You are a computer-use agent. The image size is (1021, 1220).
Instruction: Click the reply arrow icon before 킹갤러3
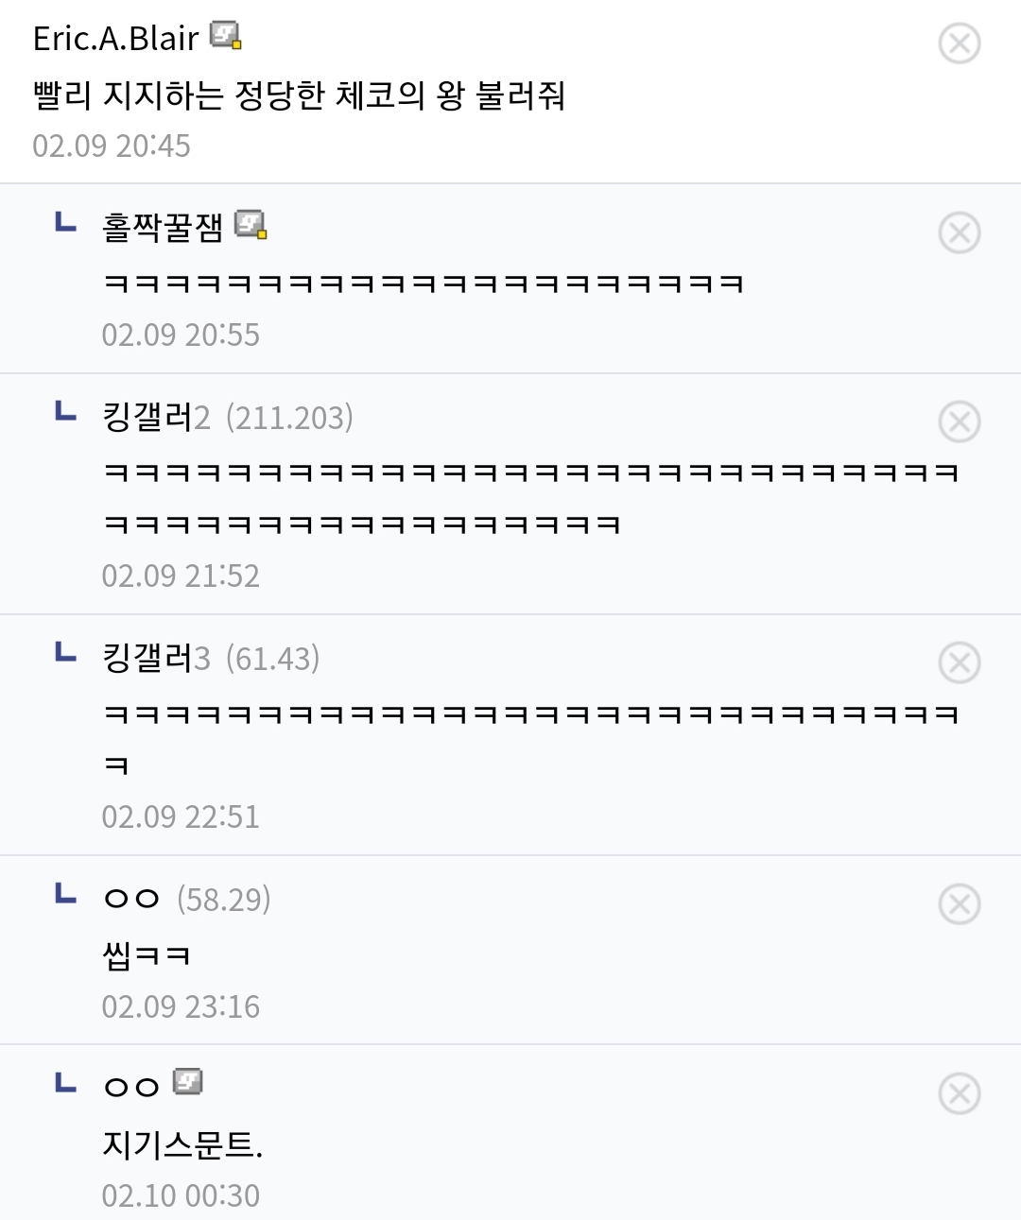(65, 653)
